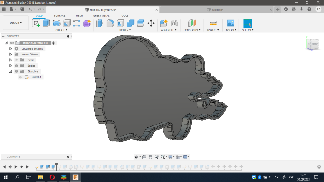324x182 pixels.
Task: Collapse the Sketches folder
Action: click(x=10, y=71)
